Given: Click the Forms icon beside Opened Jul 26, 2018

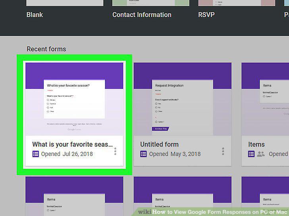Looking at the screenshot, I should pos(36,154).
